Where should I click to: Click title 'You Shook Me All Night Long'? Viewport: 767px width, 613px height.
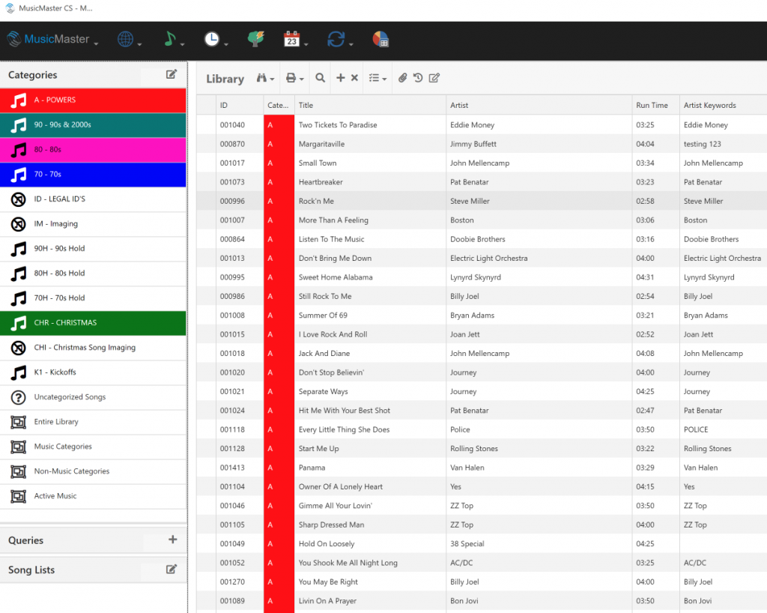(x=348, y=563)
